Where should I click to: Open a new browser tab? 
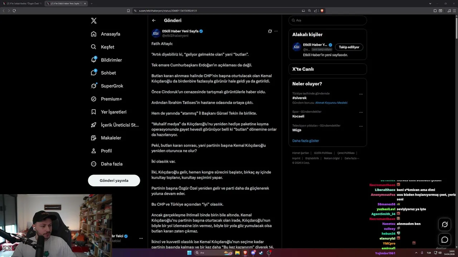point(91,4)
